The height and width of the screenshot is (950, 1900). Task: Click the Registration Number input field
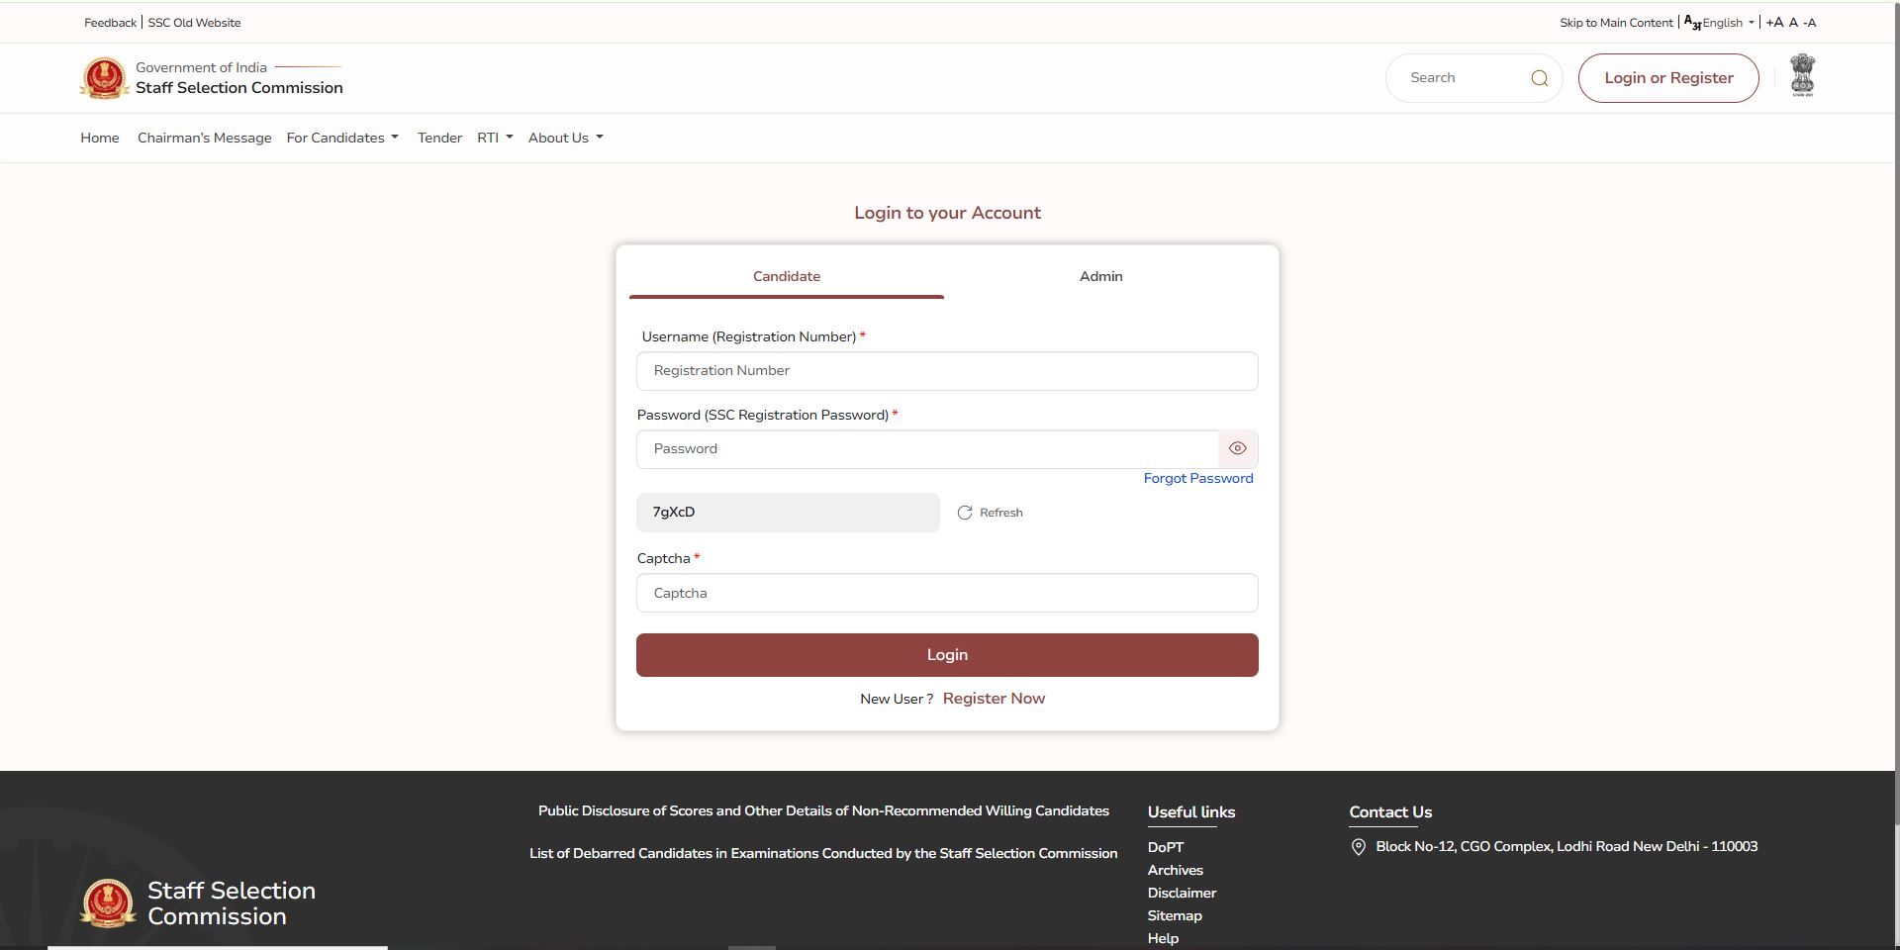pos(947,371)
